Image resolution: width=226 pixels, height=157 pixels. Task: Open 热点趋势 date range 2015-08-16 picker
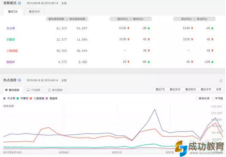(43, 80)
